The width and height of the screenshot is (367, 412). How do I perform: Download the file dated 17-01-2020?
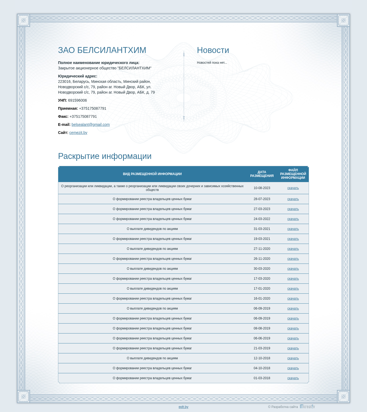293,289
